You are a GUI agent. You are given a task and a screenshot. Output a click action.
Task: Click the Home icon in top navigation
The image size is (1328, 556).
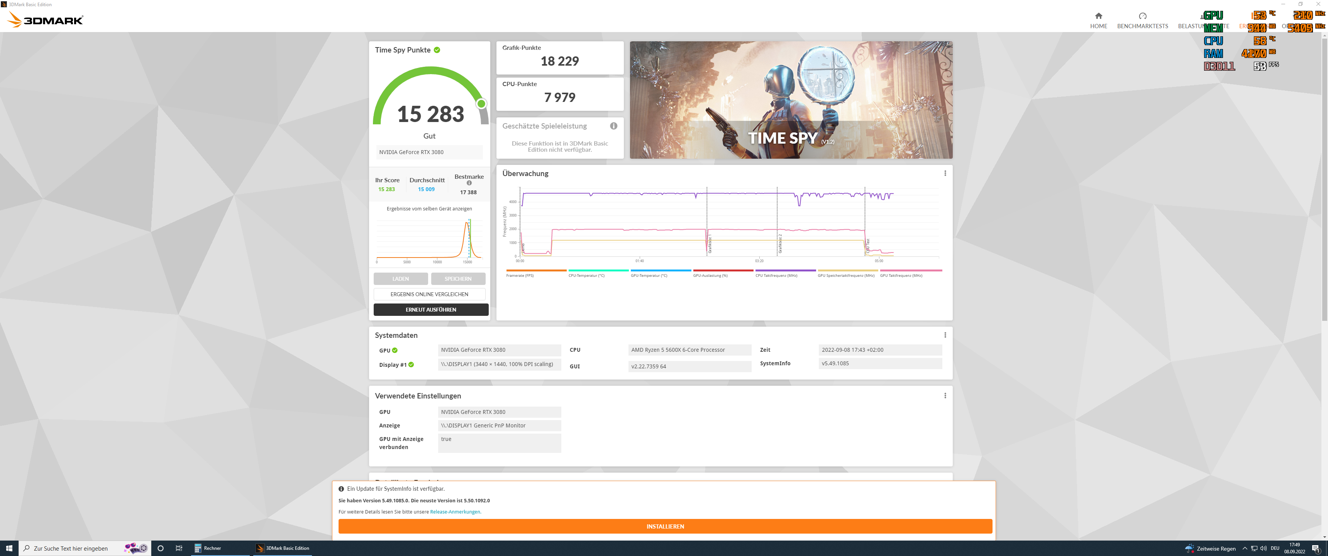coord(1098,16)
